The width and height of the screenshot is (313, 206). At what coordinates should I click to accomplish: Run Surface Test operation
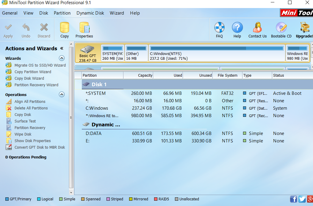pos(25,121)
